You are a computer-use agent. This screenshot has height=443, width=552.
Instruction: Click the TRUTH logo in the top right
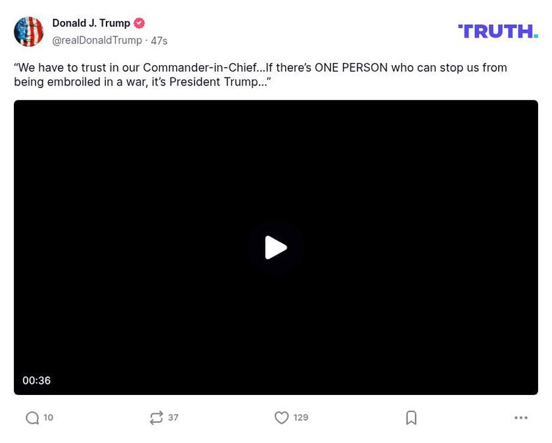tap(497, 30)
